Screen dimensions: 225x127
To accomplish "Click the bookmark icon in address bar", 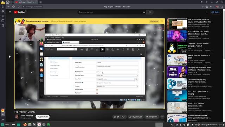I will (211, 7).
